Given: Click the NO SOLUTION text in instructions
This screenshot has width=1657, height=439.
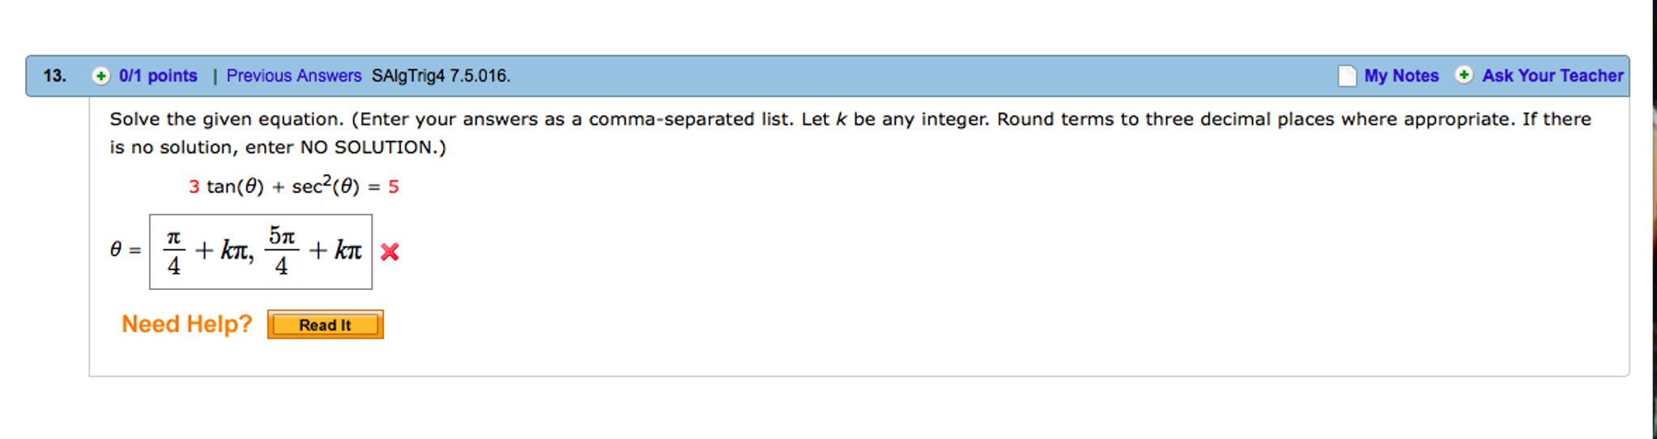Looking at the screenshot, I should point(368,147).
